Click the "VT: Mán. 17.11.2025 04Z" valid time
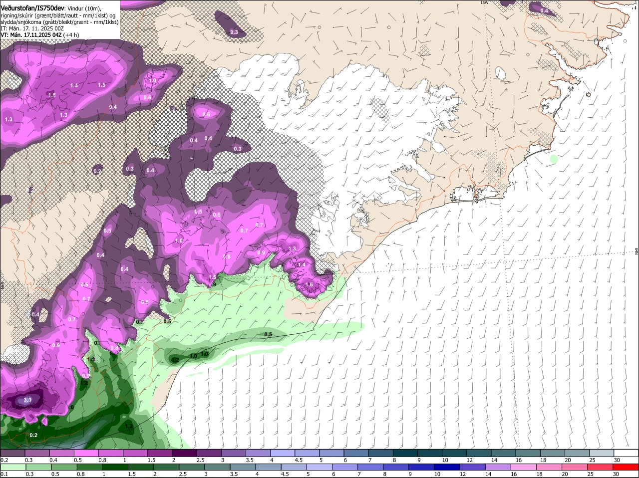639x478 pixels. [31, 35]
